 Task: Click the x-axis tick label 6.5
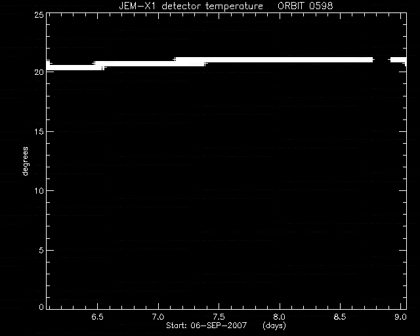[x=98, y=317]
